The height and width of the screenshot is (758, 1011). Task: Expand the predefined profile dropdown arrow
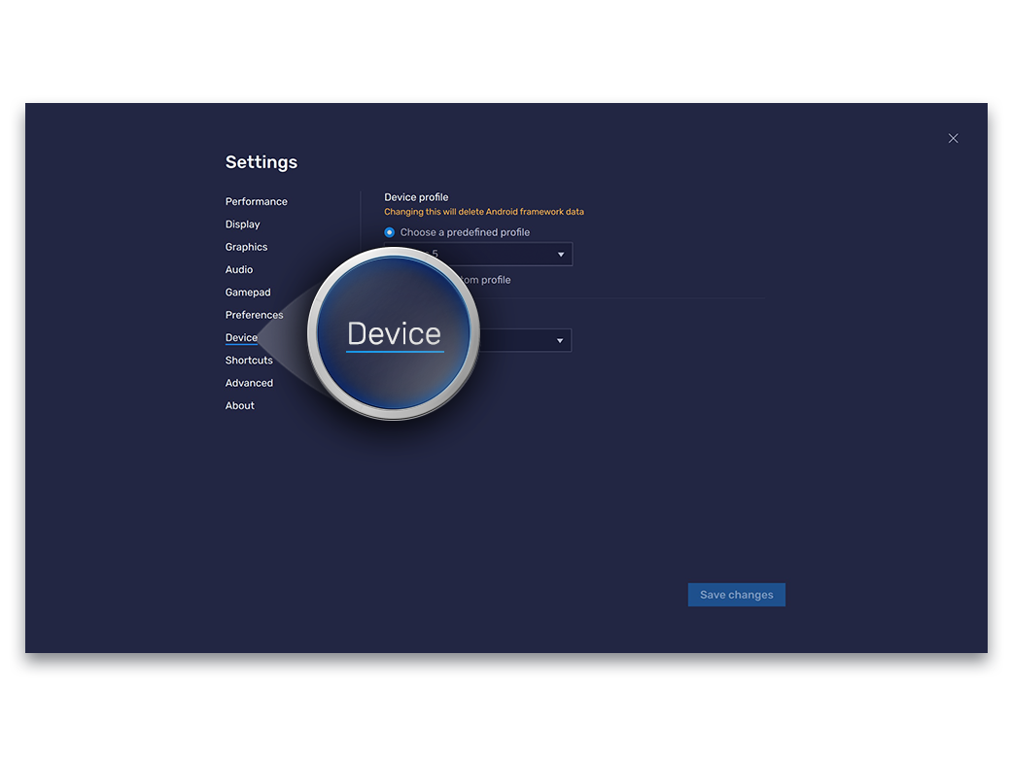[x=561, y=255]
